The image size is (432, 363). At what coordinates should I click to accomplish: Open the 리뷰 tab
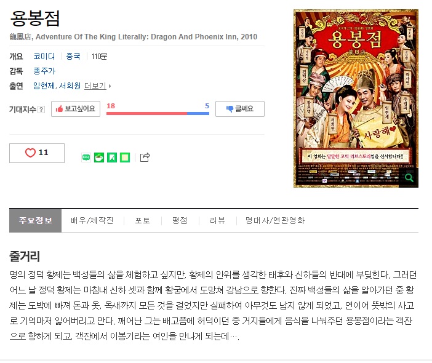pos(217,221)
